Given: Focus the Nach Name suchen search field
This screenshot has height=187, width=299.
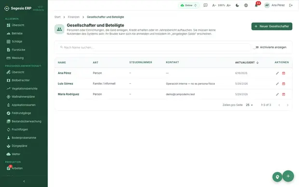Looking at the screenshot, I should (x=154, y=47).
